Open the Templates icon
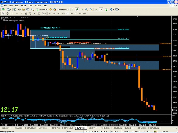 116,9
